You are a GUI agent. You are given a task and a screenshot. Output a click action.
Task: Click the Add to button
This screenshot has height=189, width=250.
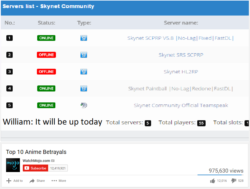15,181
